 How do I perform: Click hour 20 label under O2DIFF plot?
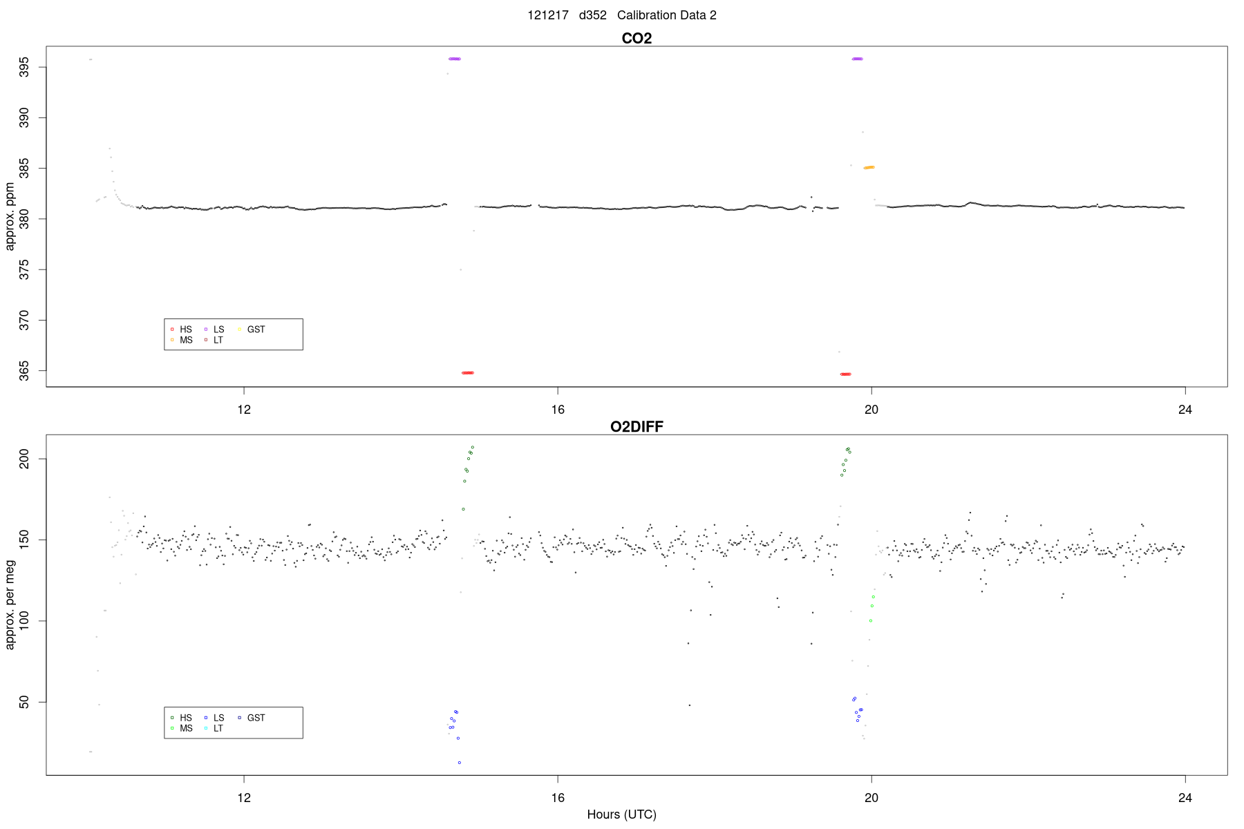coord(871,798)
